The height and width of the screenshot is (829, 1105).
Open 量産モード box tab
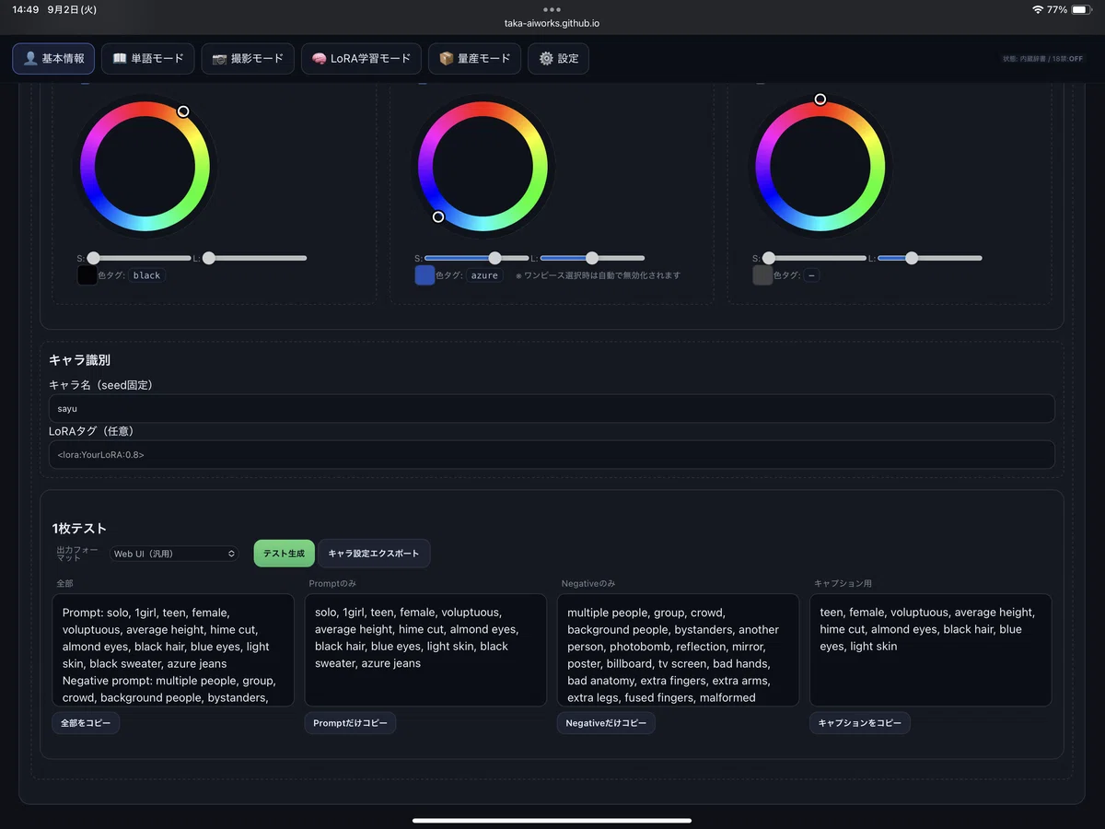point(474,58)
